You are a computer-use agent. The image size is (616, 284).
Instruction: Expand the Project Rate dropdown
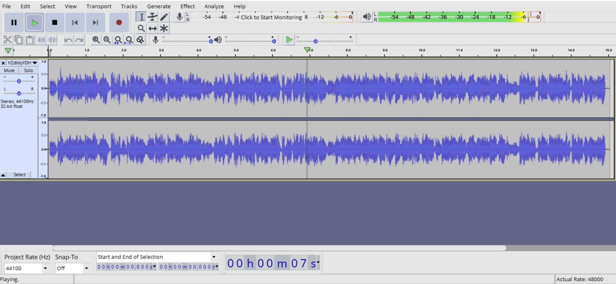pyautogui.click(x=45, y=268)
